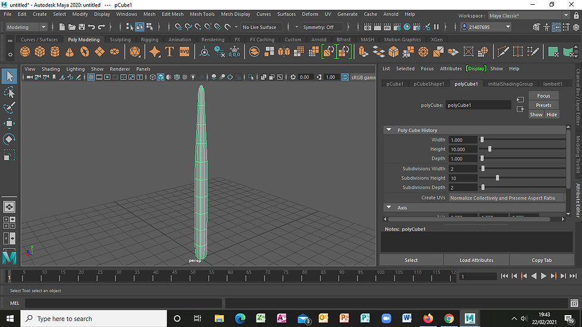
Task: Click the SVG import shelf icon
Action: 184,52
